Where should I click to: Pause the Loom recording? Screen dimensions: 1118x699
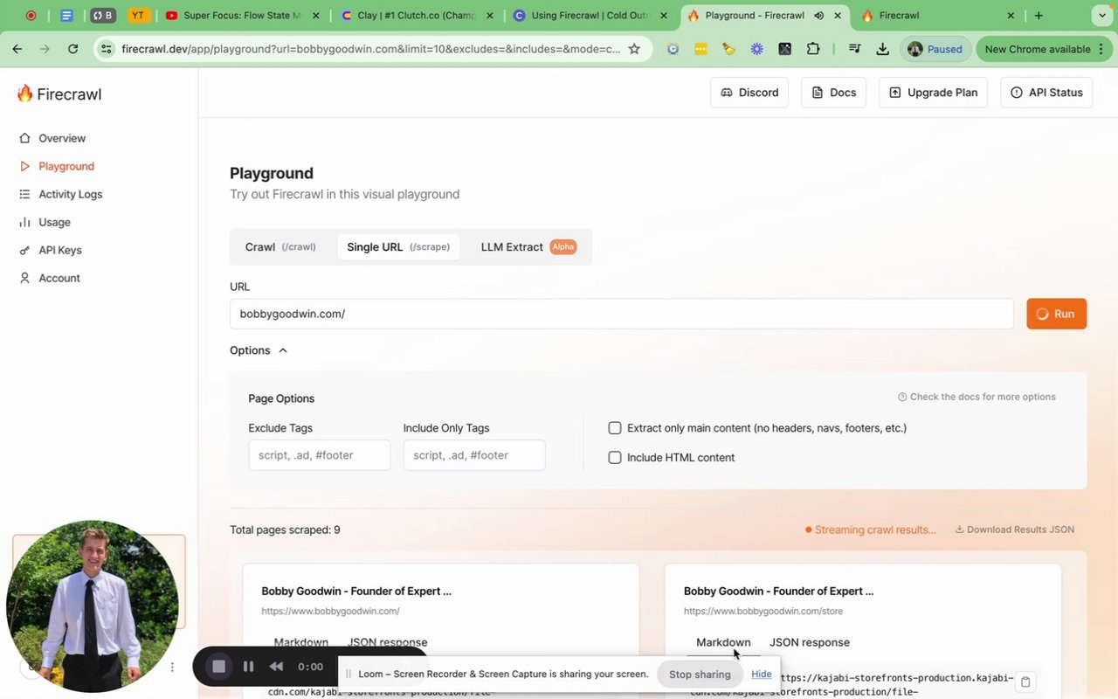248,667
